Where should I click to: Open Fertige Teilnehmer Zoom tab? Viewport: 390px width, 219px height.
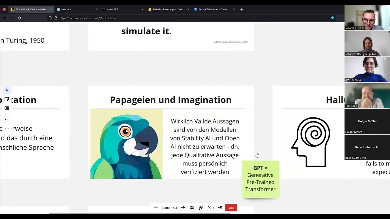click(x=214, y=9)
